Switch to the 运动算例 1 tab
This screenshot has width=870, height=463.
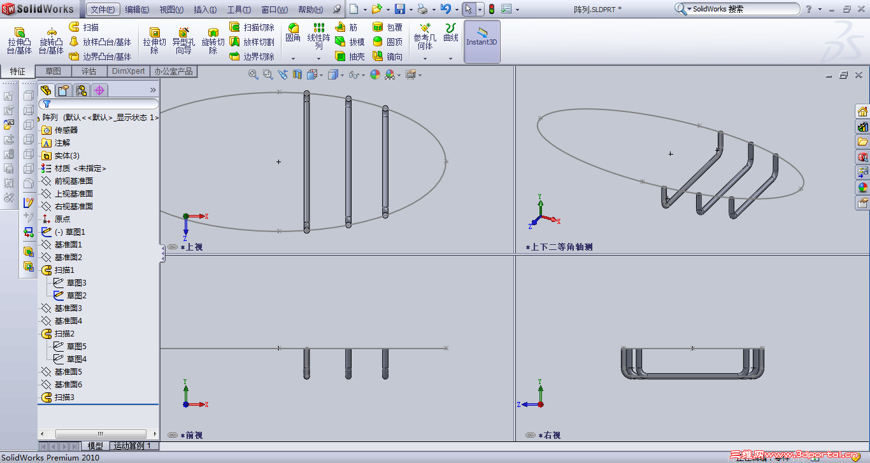point(132,446)
